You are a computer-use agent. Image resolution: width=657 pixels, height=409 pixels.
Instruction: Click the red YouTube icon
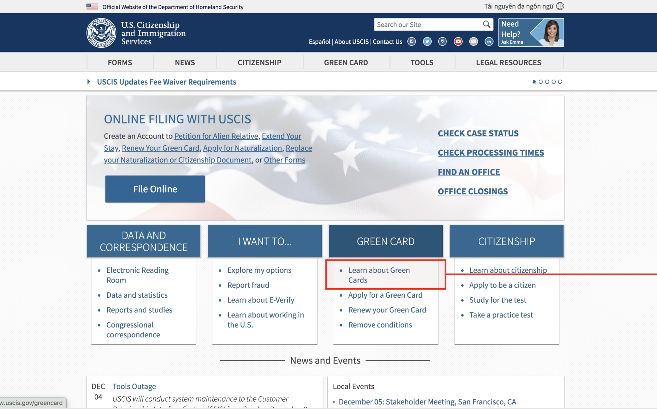point(458,41)
